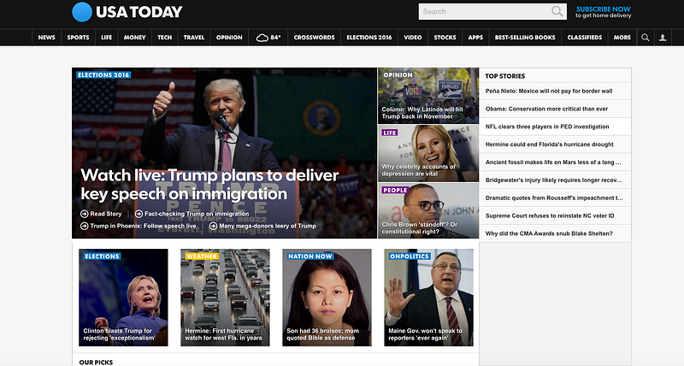Open Chris Brown standoff People story
This screenshot has width=684, height=366.
(x=428, y=210)
